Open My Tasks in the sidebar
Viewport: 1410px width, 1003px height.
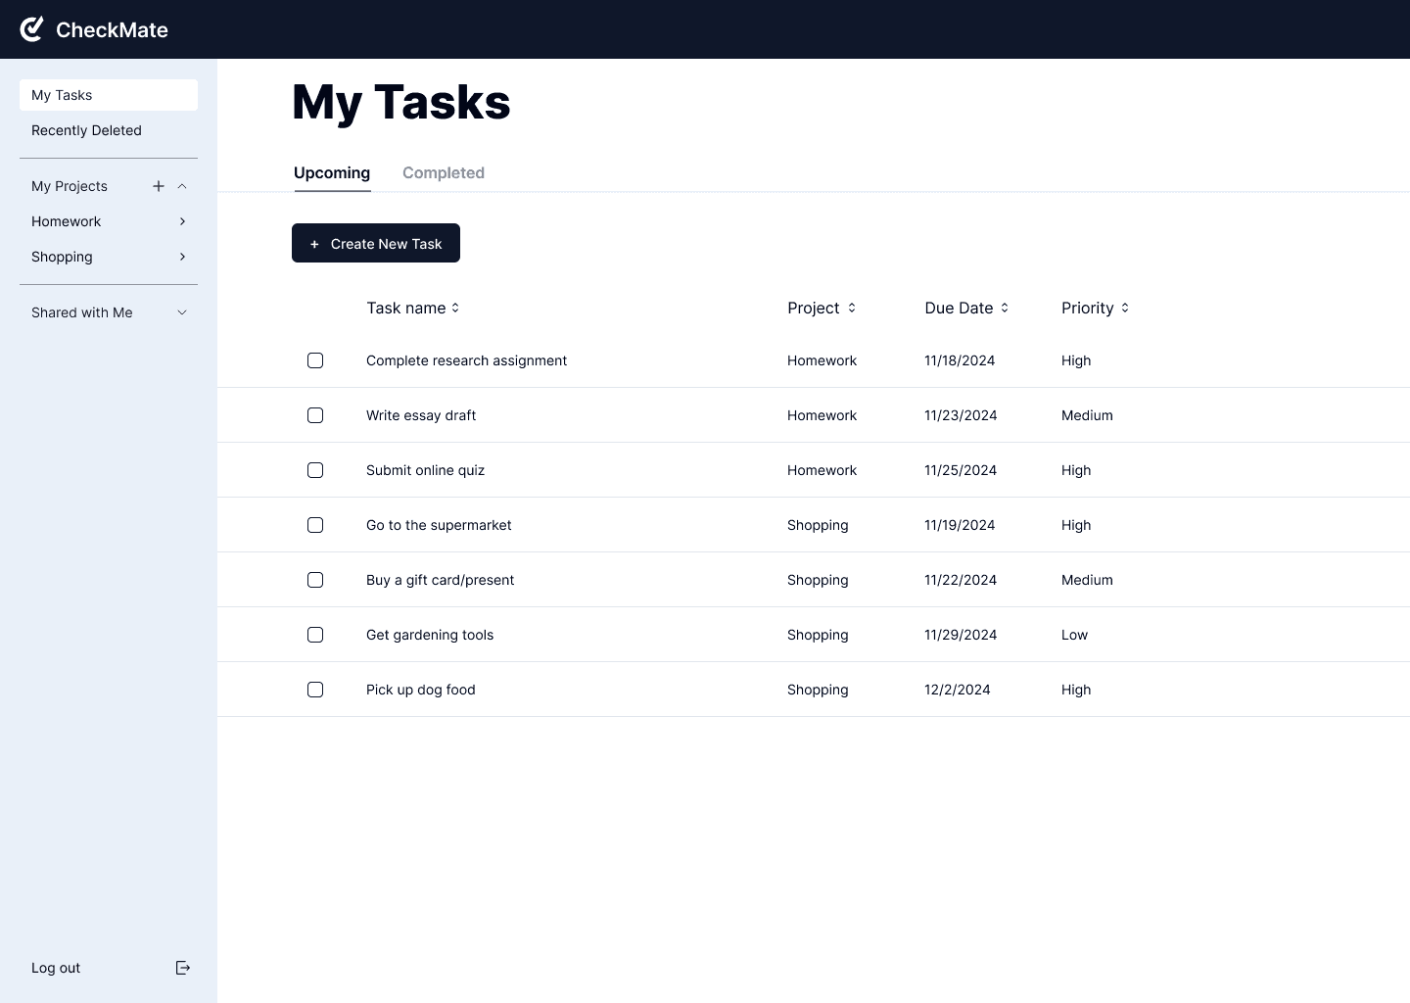point(109,95)
